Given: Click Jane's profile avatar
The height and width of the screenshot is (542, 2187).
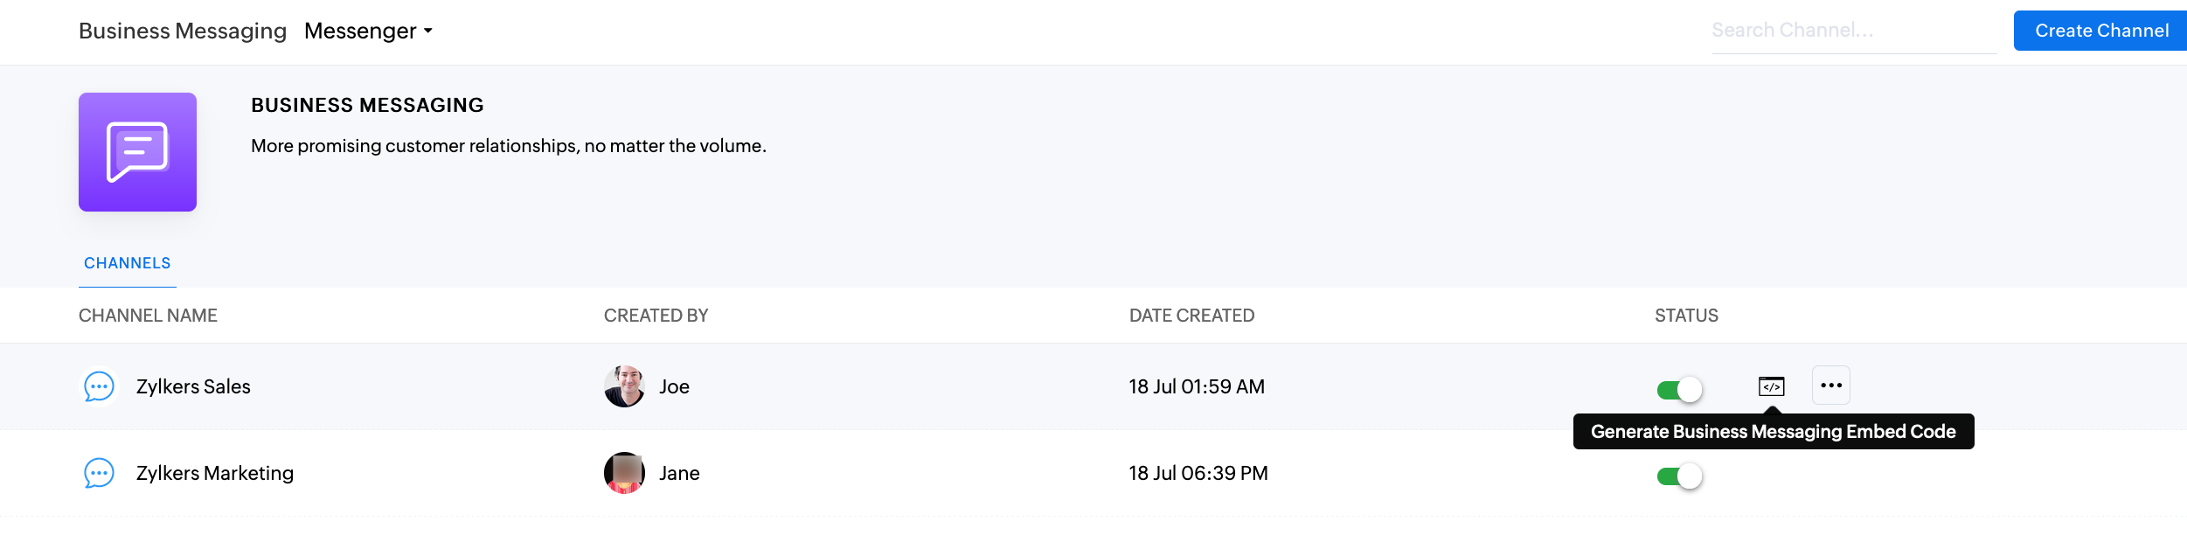Looking at the screenshot, I should tap(624, 473).
